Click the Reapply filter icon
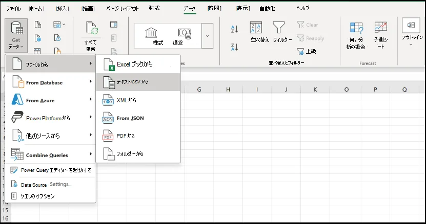 (x=311, y=38)
